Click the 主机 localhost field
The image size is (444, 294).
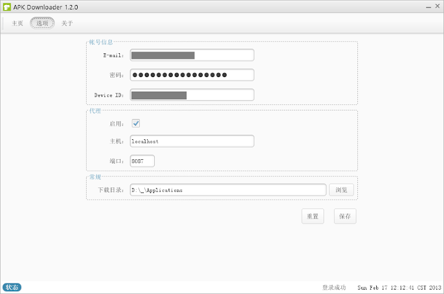[x=192, y=141]
